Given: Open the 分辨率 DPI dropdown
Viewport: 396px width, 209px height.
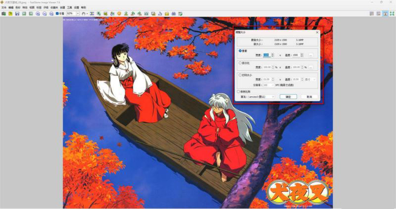Looking at the screenshot, I should click(268, 85).
